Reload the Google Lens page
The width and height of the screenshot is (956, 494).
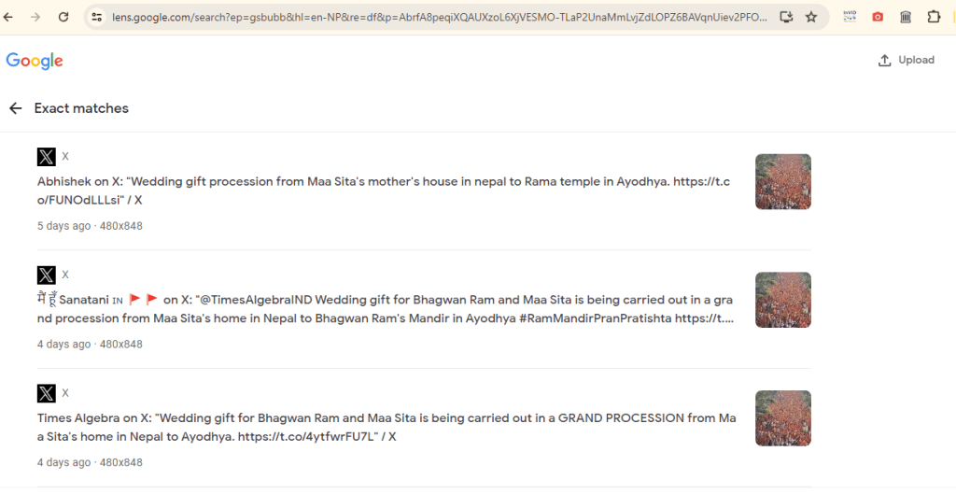63,17
